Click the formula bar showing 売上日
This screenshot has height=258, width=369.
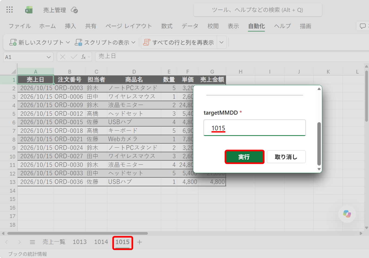(232, 57)
